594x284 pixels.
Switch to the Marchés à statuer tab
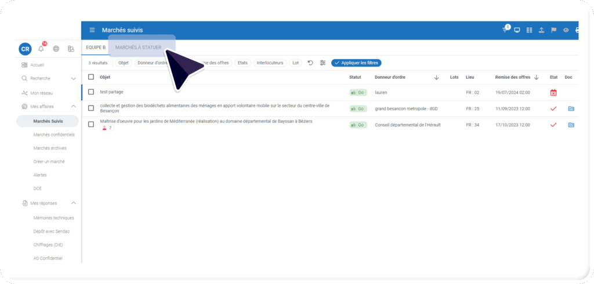pos(138,48)
